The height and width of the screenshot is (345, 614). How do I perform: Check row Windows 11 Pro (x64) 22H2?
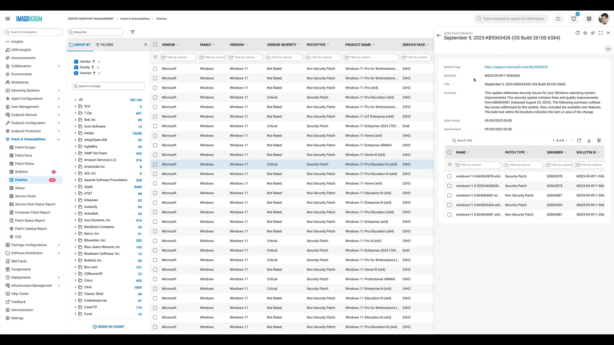(x=155, y=88)
